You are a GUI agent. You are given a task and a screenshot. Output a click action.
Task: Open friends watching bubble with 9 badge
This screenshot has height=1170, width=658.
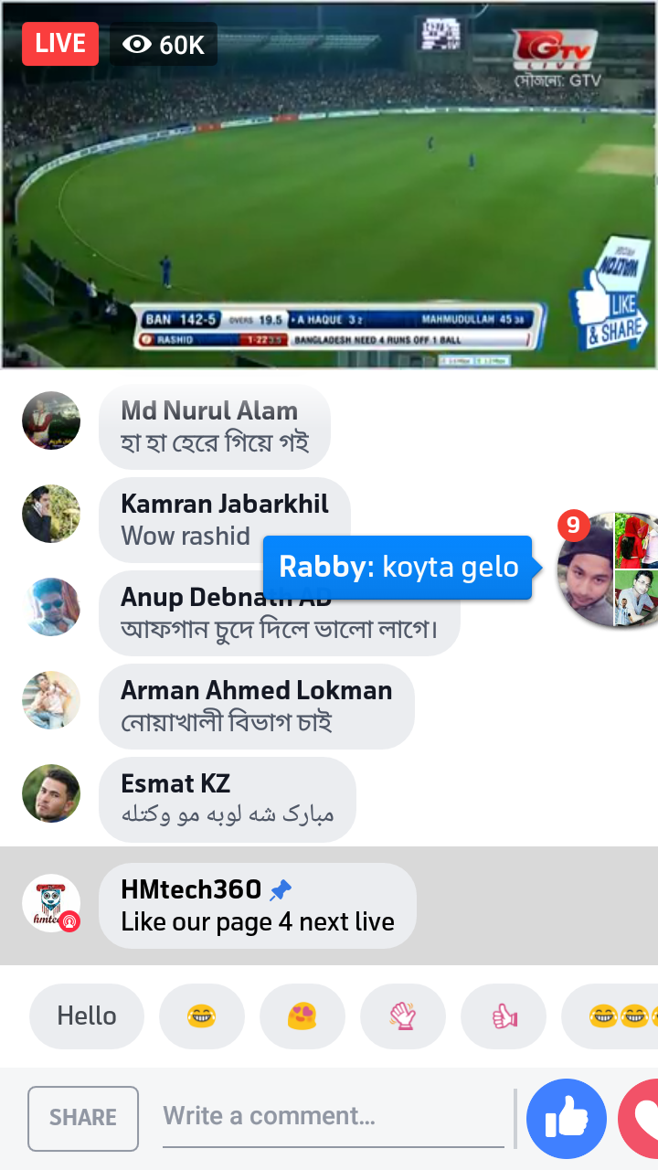(608, 569)
